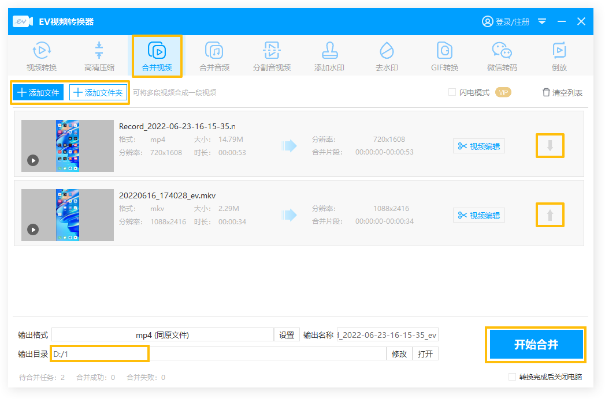Screen dimensions: 605x399
Task: Click the EV logo icon in title bar
Action: (23, 21)
